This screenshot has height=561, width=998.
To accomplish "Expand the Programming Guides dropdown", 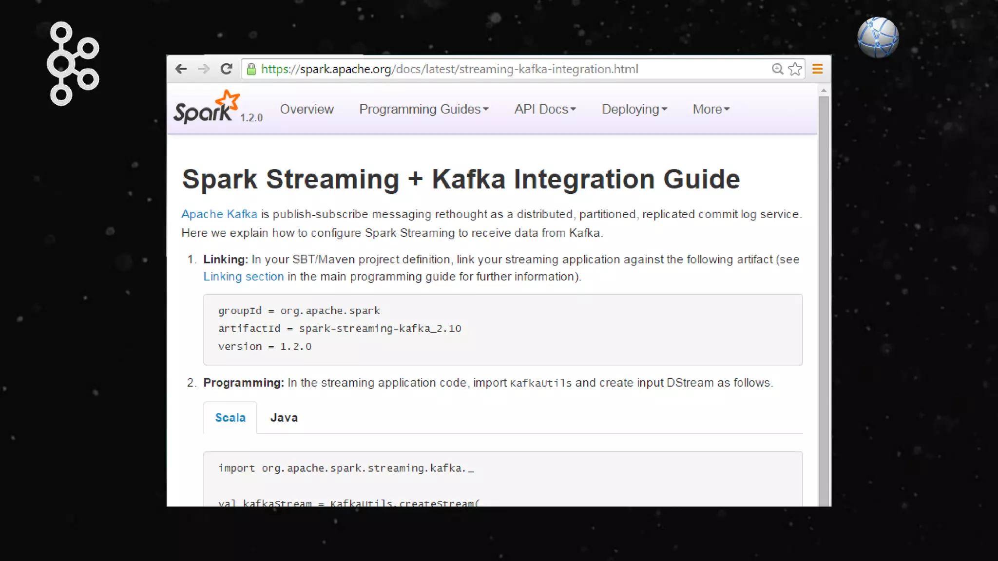I will point(423,109).
